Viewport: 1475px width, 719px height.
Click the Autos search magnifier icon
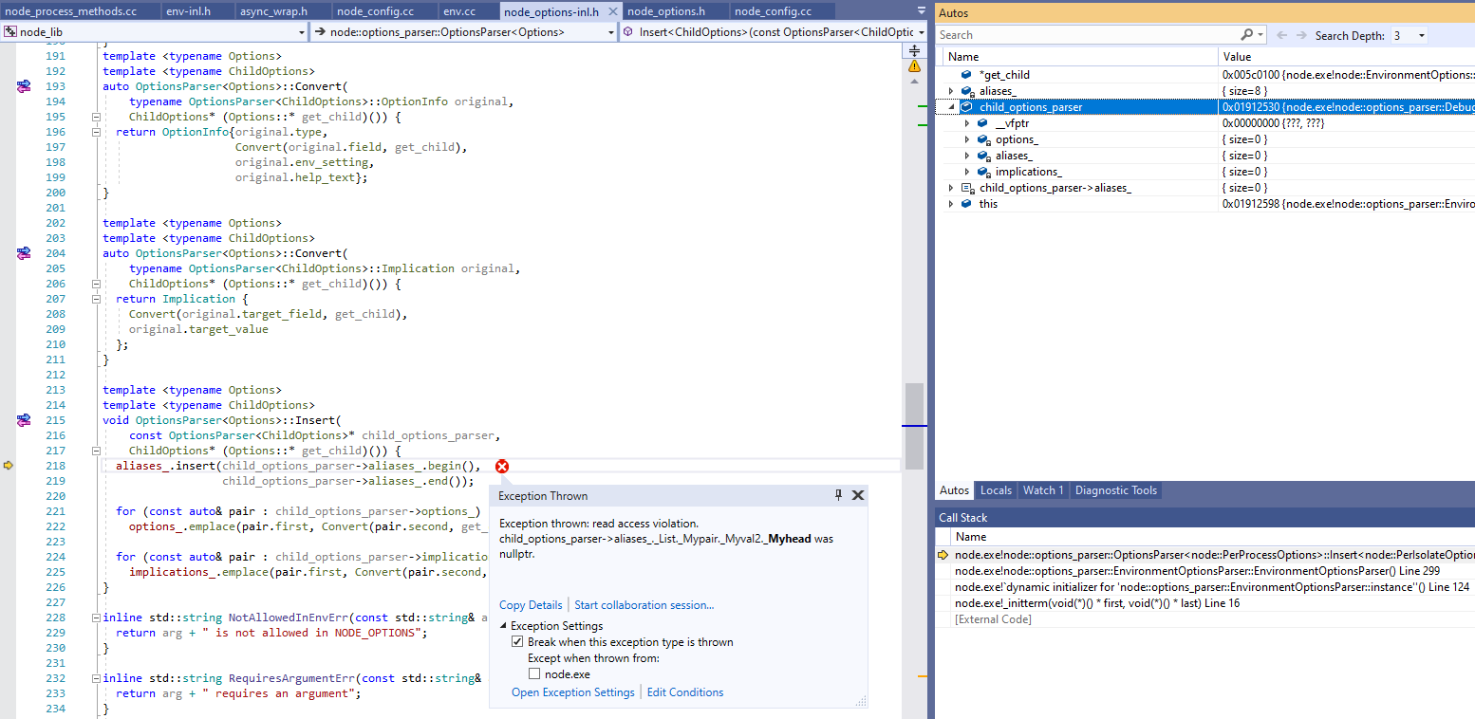tap(1246, 35)
